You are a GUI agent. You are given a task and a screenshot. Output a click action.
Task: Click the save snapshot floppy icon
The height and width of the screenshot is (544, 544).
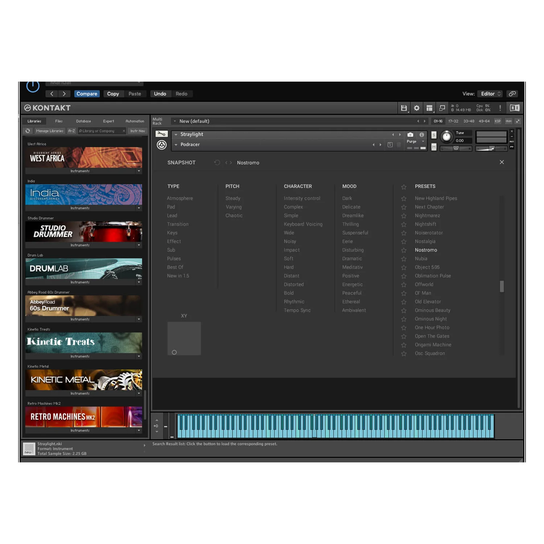(x=390, y=145)
